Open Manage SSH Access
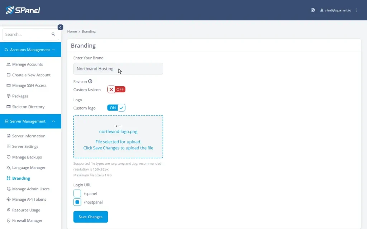This screenshot has width=367, height=229. tap(29, 85)
